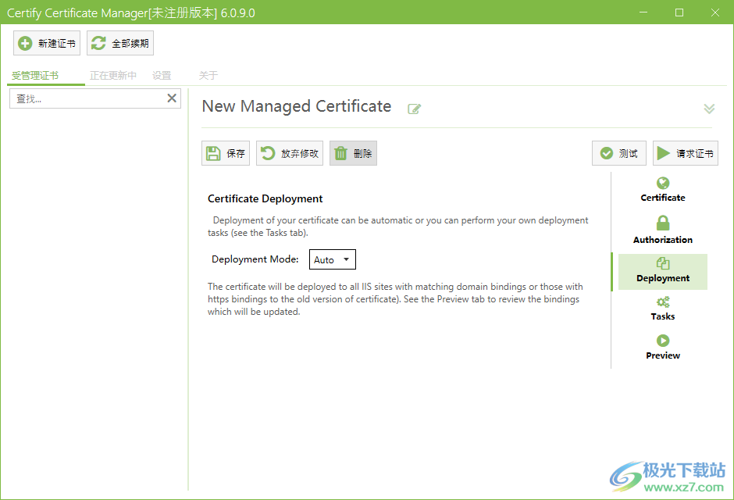Click the 测试 test button
Image resolution: width=734 pixels, height=500 pixels.
pyautogui.click(x=619, y=153)
